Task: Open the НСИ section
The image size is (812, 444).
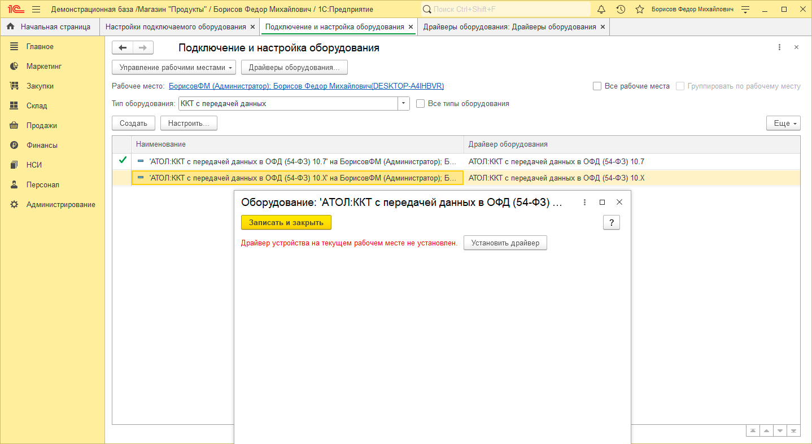Action: pos(34,165)
